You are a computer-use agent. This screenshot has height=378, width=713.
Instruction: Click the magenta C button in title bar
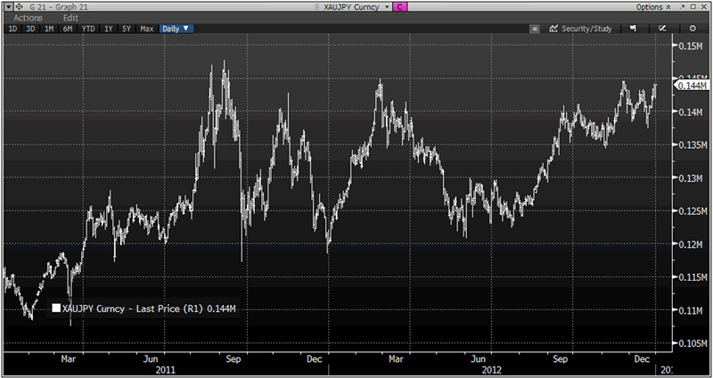click(x=399, y=7)
